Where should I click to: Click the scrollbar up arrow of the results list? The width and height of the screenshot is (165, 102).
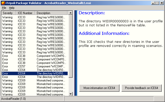tap(70, 13)
